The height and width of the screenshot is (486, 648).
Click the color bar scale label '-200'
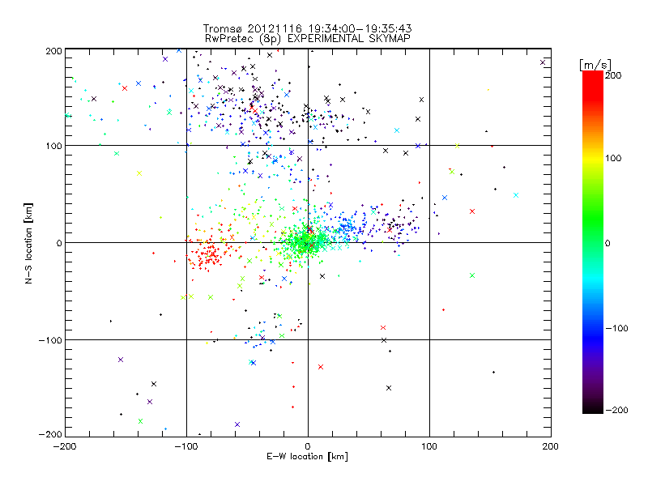click(616, 410)
